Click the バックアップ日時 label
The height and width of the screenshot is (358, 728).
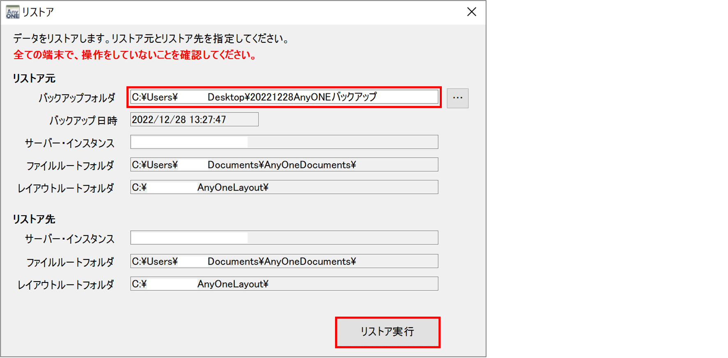83,121
